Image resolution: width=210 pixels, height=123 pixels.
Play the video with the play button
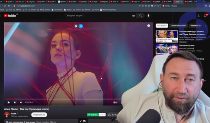tap(9, 102)
